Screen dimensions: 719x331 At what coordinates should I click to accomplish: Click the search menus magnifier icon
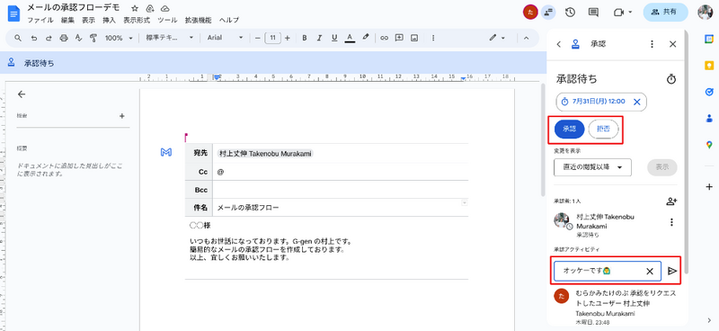pyautogui.click(x=18, y=38)
